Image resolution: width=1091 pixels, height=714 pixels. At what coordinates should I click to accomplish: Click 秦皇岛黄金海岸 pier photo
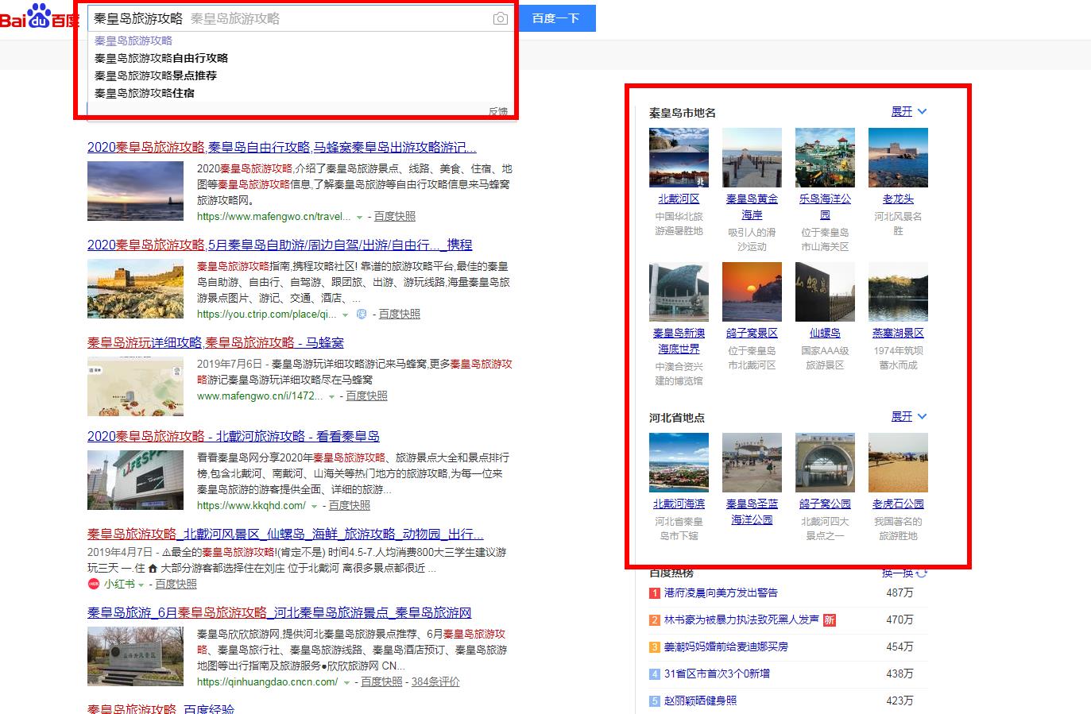pyautogui.click(x=752, y=157)
